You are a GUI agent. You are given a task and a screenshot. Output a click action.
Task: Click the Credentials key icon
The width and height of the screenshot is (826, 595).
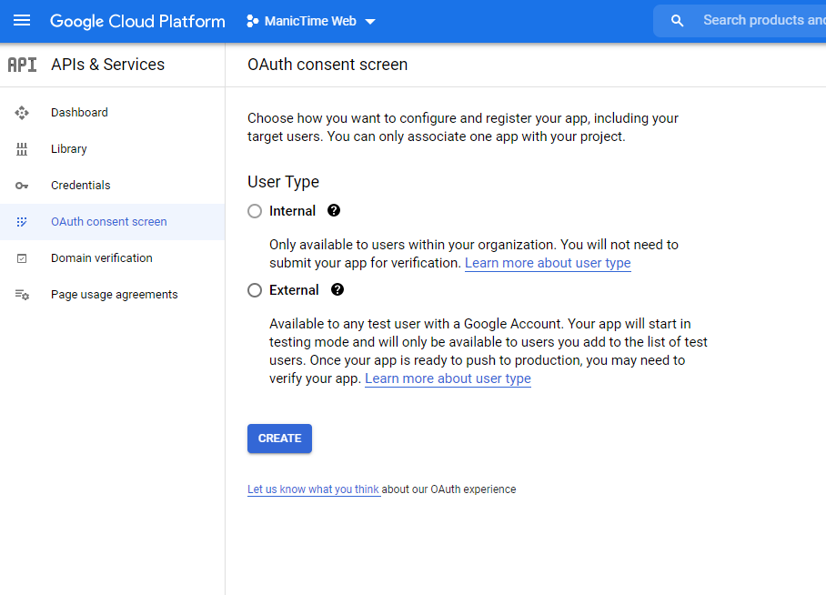pos(22,186)
